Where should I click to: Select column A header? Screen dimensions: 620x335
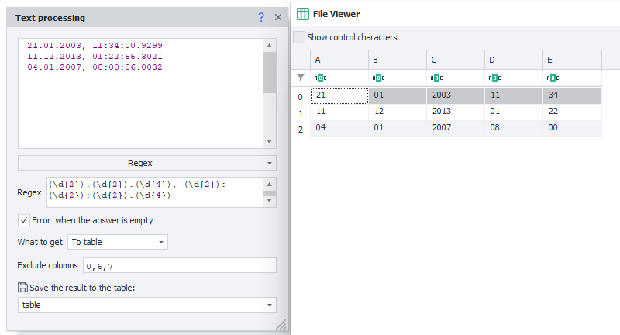(339, 60)
